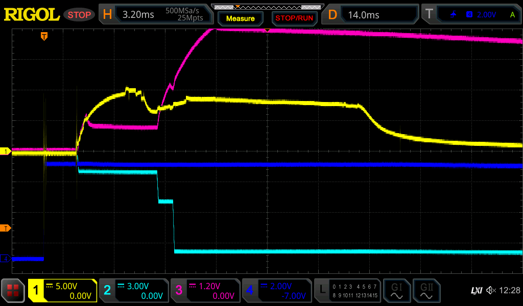Toggle channel 2 with 3.00V scale
The height and width of the screenshot is (306, 523).
tap(133, 291)
